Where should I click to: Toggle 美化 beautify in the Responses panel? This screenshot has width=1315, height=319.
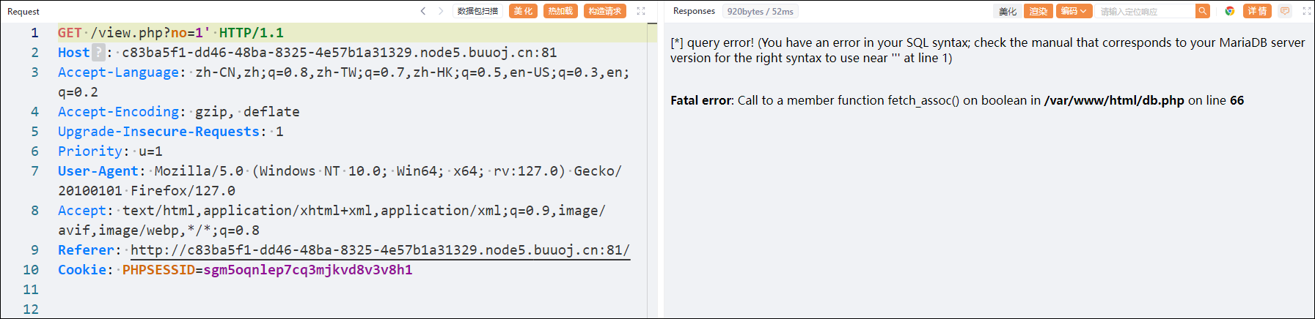(1008, 11)
